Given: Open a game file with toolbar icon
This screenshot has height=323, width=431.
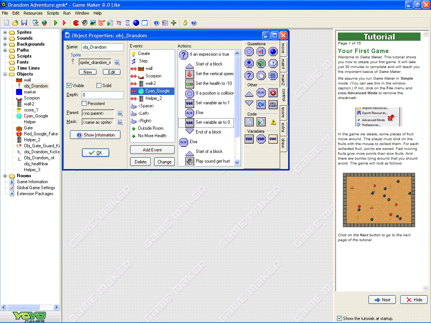Looking at the screenshot, I should 15,23.
